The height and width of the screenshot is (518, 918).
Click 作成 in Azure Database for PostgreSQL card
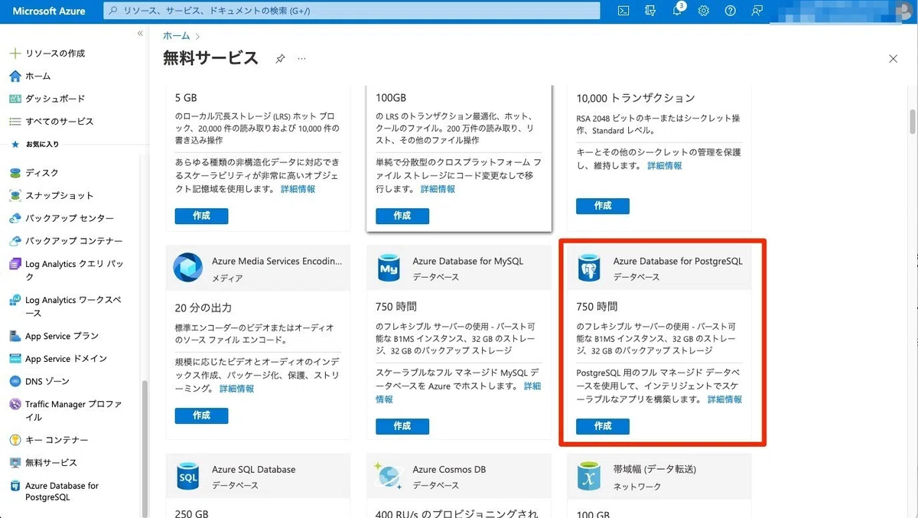[x=603, y=426]
